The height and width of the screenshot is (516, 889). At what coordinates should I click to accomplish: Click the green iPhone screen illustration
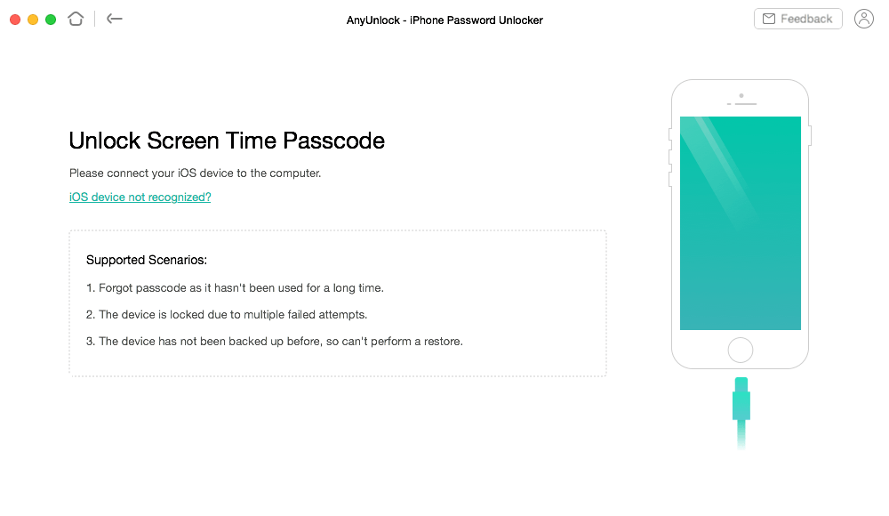click(x=740, y=223)
